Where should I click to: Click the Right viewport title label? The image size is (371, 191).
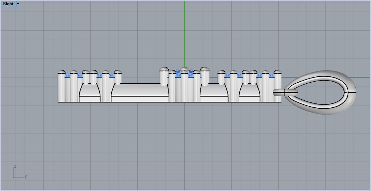click(x=8, y=4)
